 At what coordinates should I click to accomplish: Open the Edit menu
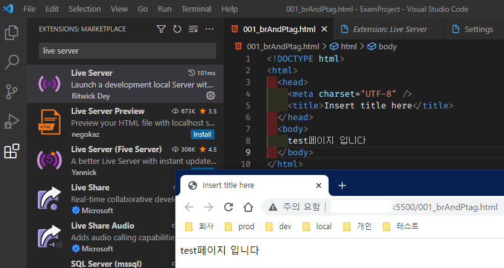pyautogui.click(x=52, y=9)
